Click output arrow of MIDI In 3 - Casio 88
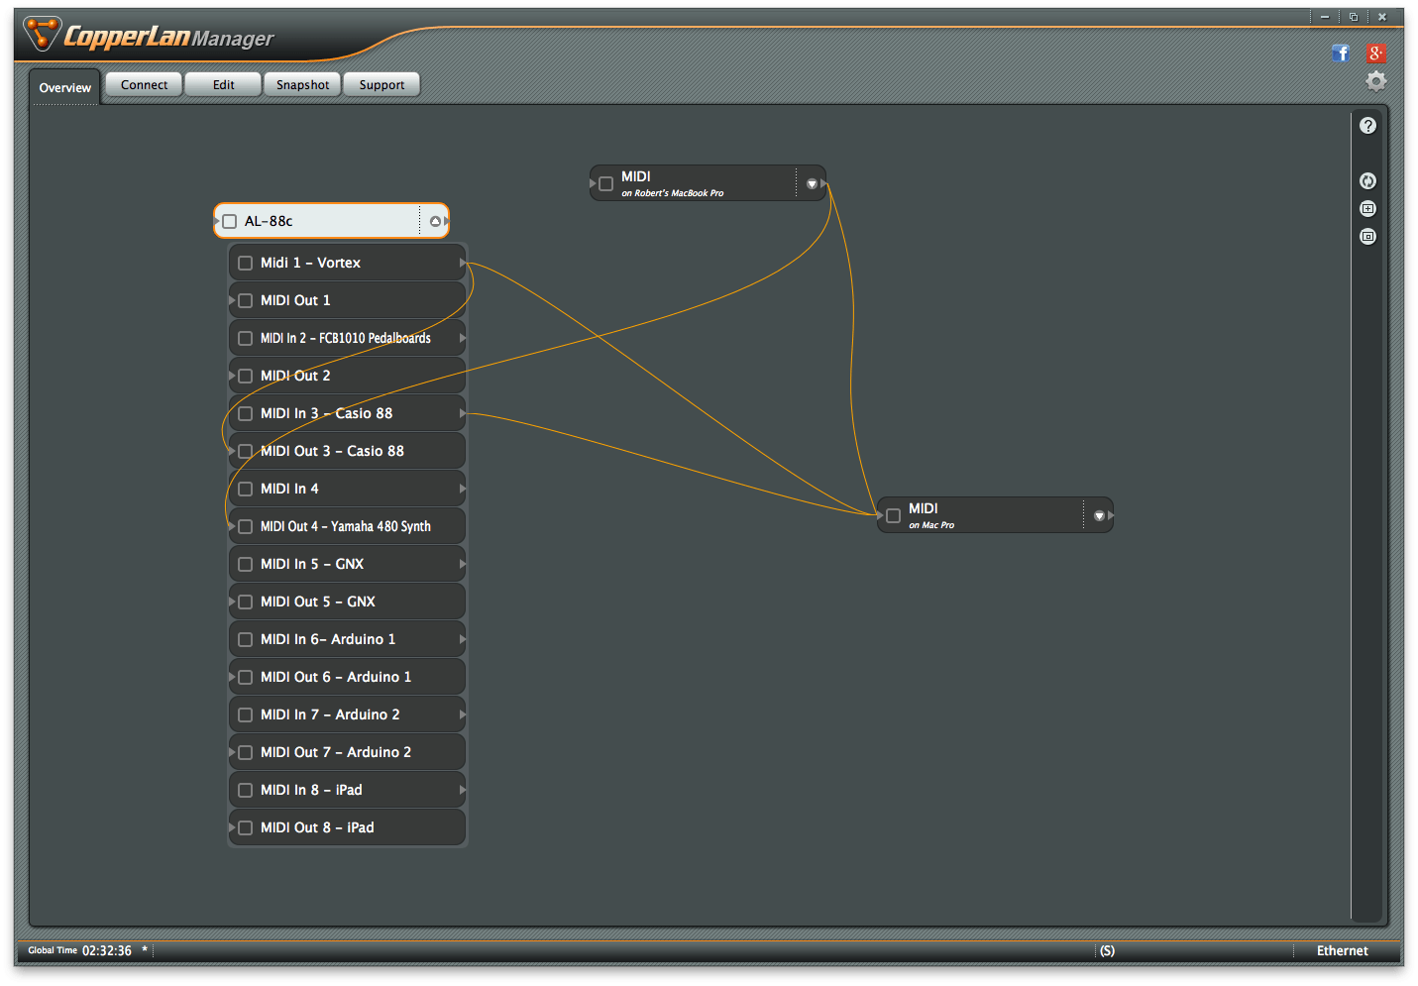This screenshot has width=1418, height=986. tap(463, 413)
